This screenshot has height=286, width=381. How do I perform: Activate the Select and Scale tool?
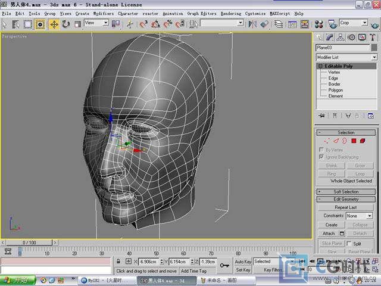tap(77, 24)
